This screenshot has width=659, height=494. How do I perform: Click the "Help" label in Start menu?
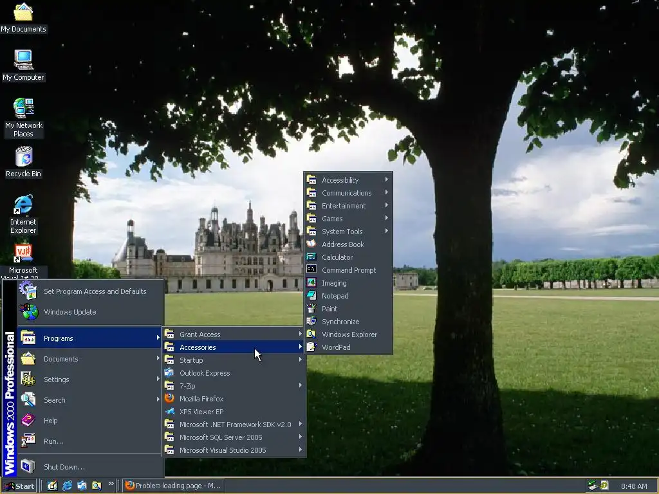(x=50, y=421)
